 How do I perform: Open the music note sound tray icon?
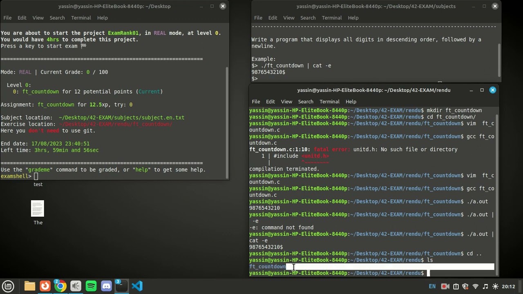point(485,287)
